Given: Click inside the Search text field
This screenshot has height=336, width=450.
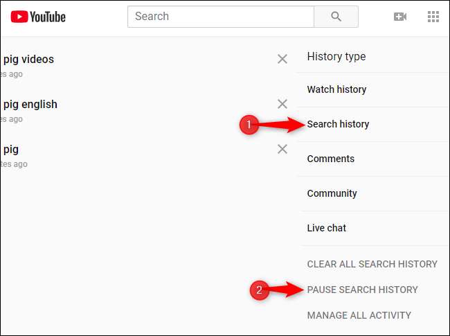Looking at the screenshot, I should click(x=220, y=17).
